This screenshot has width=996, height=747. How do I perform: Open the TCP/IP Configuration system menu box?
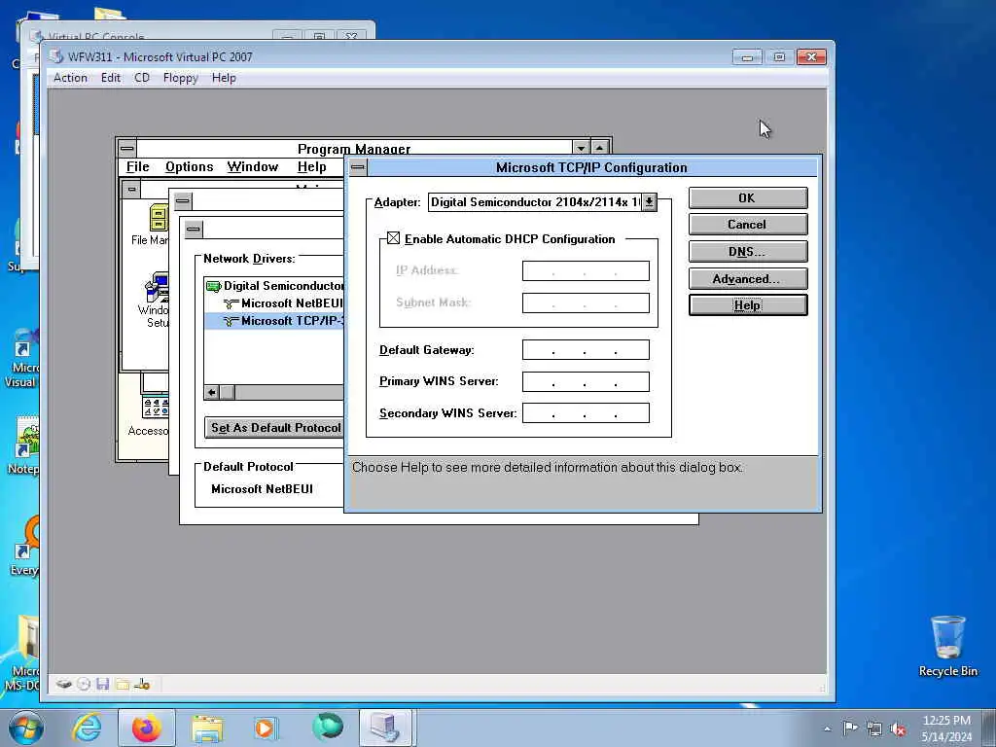(358, 167)
